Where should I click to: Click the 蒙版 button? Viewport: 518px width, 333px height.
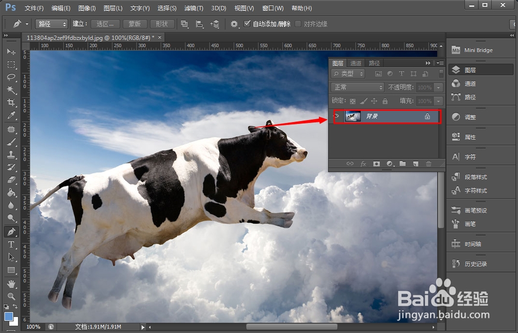[135, 24]
